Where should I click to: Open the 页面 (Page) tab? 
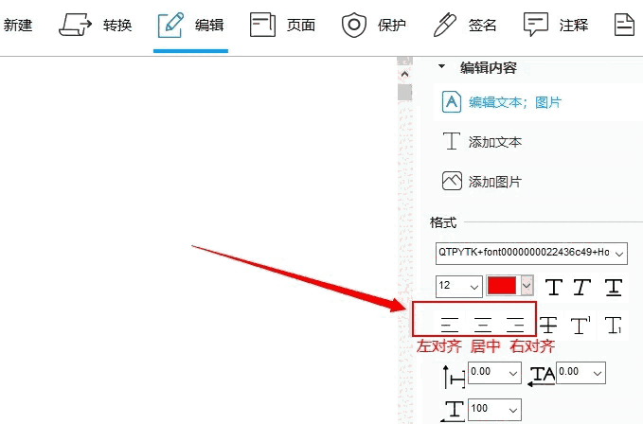(282, 25)
